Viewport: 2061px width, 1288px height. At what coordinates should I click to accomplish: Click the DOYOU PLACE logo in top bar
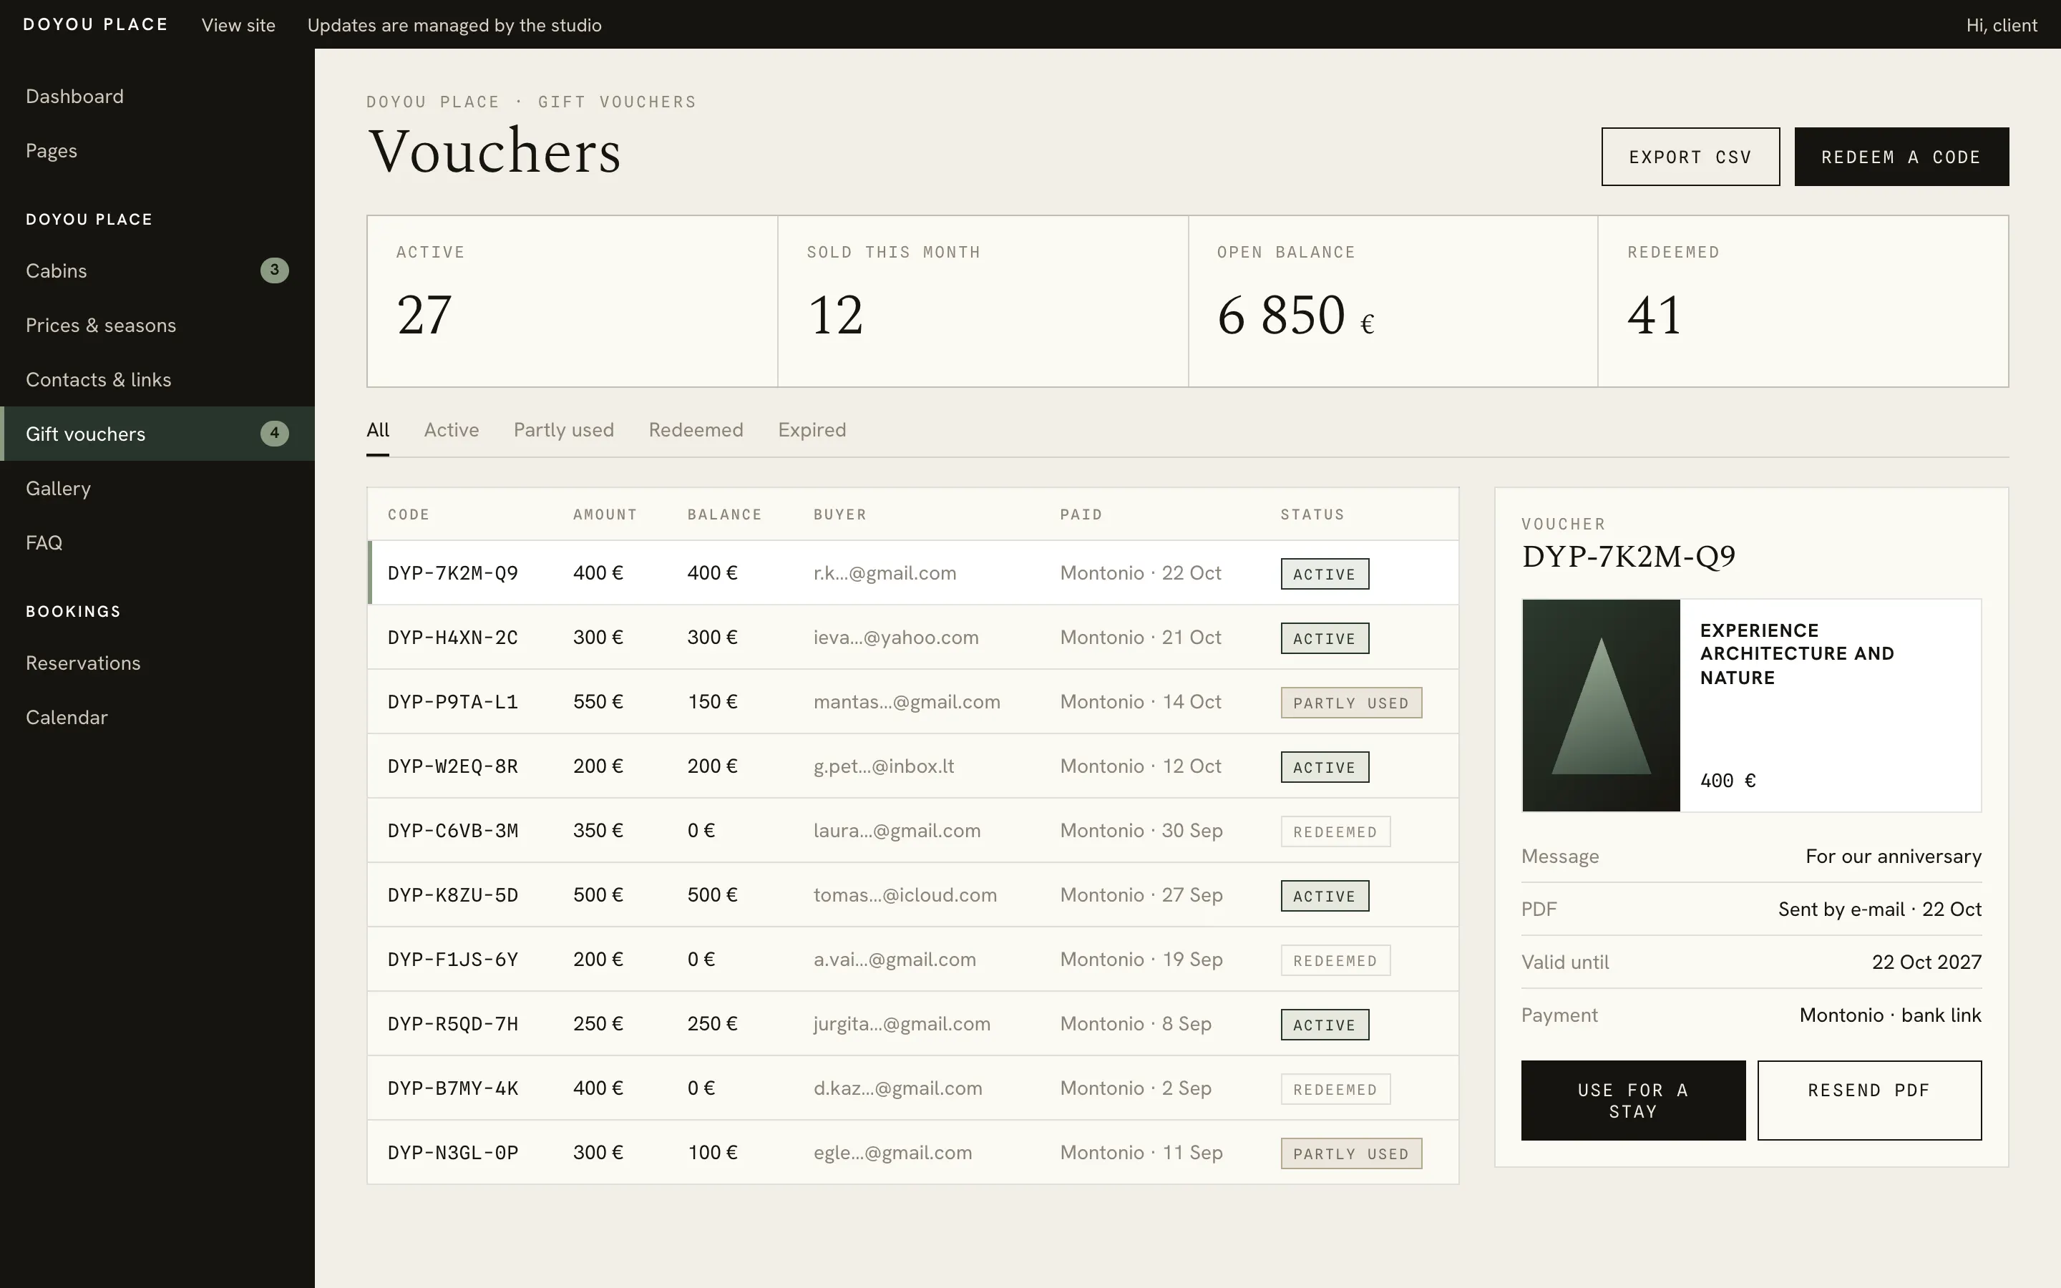point(95,25)
